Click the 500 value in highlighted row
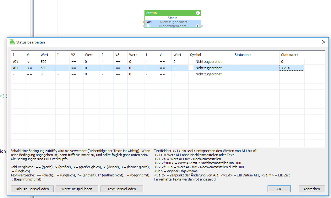The width and height of the screenshot is (331, 198). [x=47, y=68]
